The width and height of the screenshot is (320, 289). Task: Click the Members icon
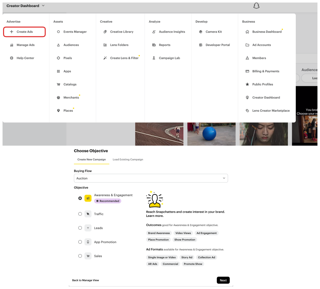[247, 58]
